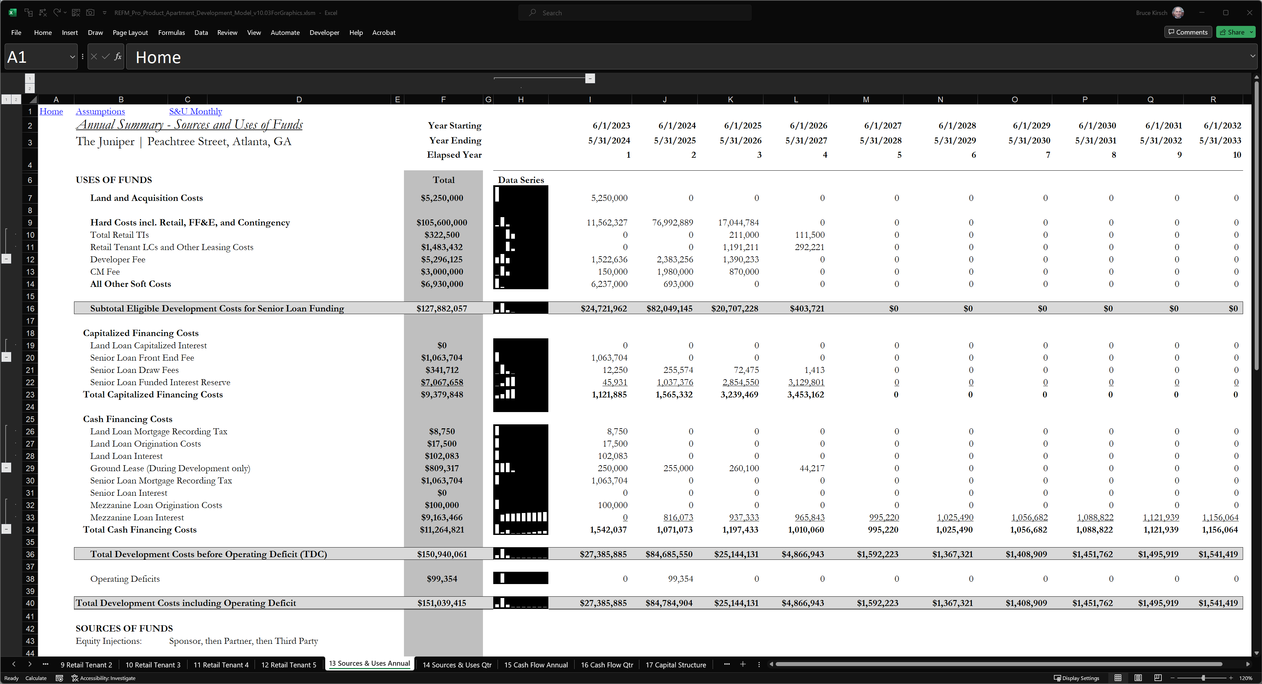Add a new sheet with plus icon
Viewport: 1262px width, 684px height.
[x=743, y=664]
